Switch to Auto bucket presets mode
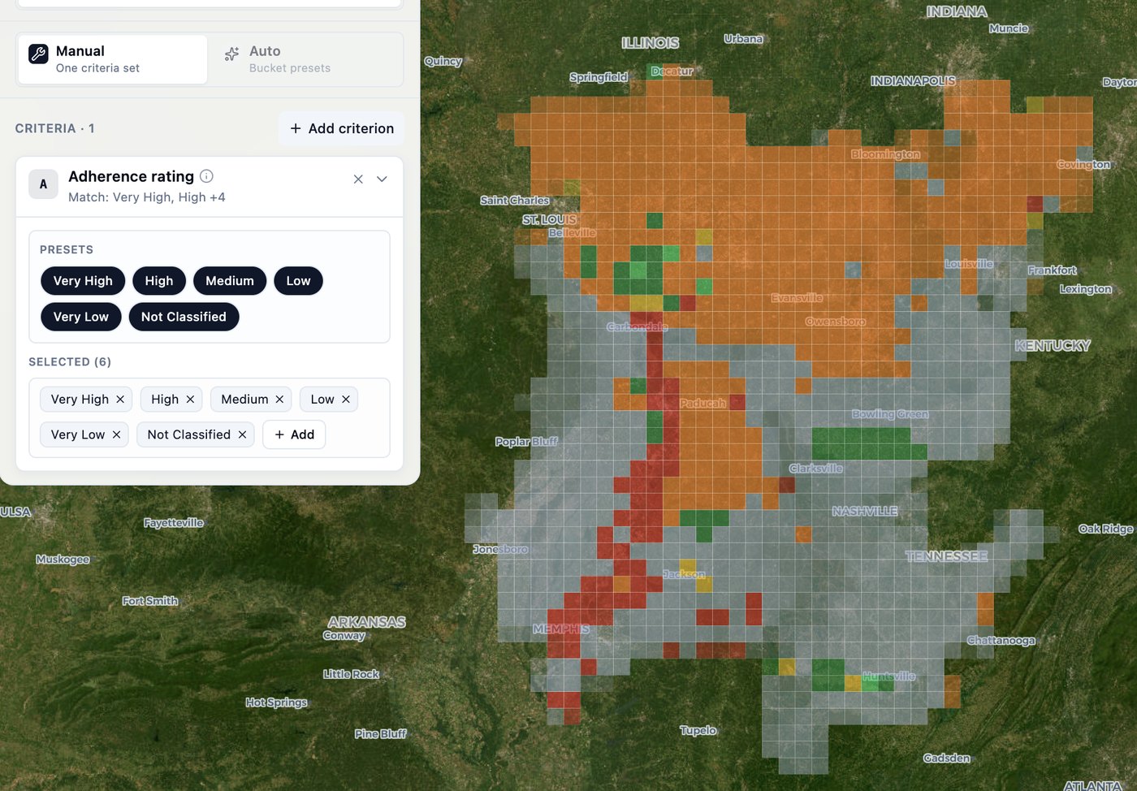This screenshot has height=791, width=1137. point(305,59)
